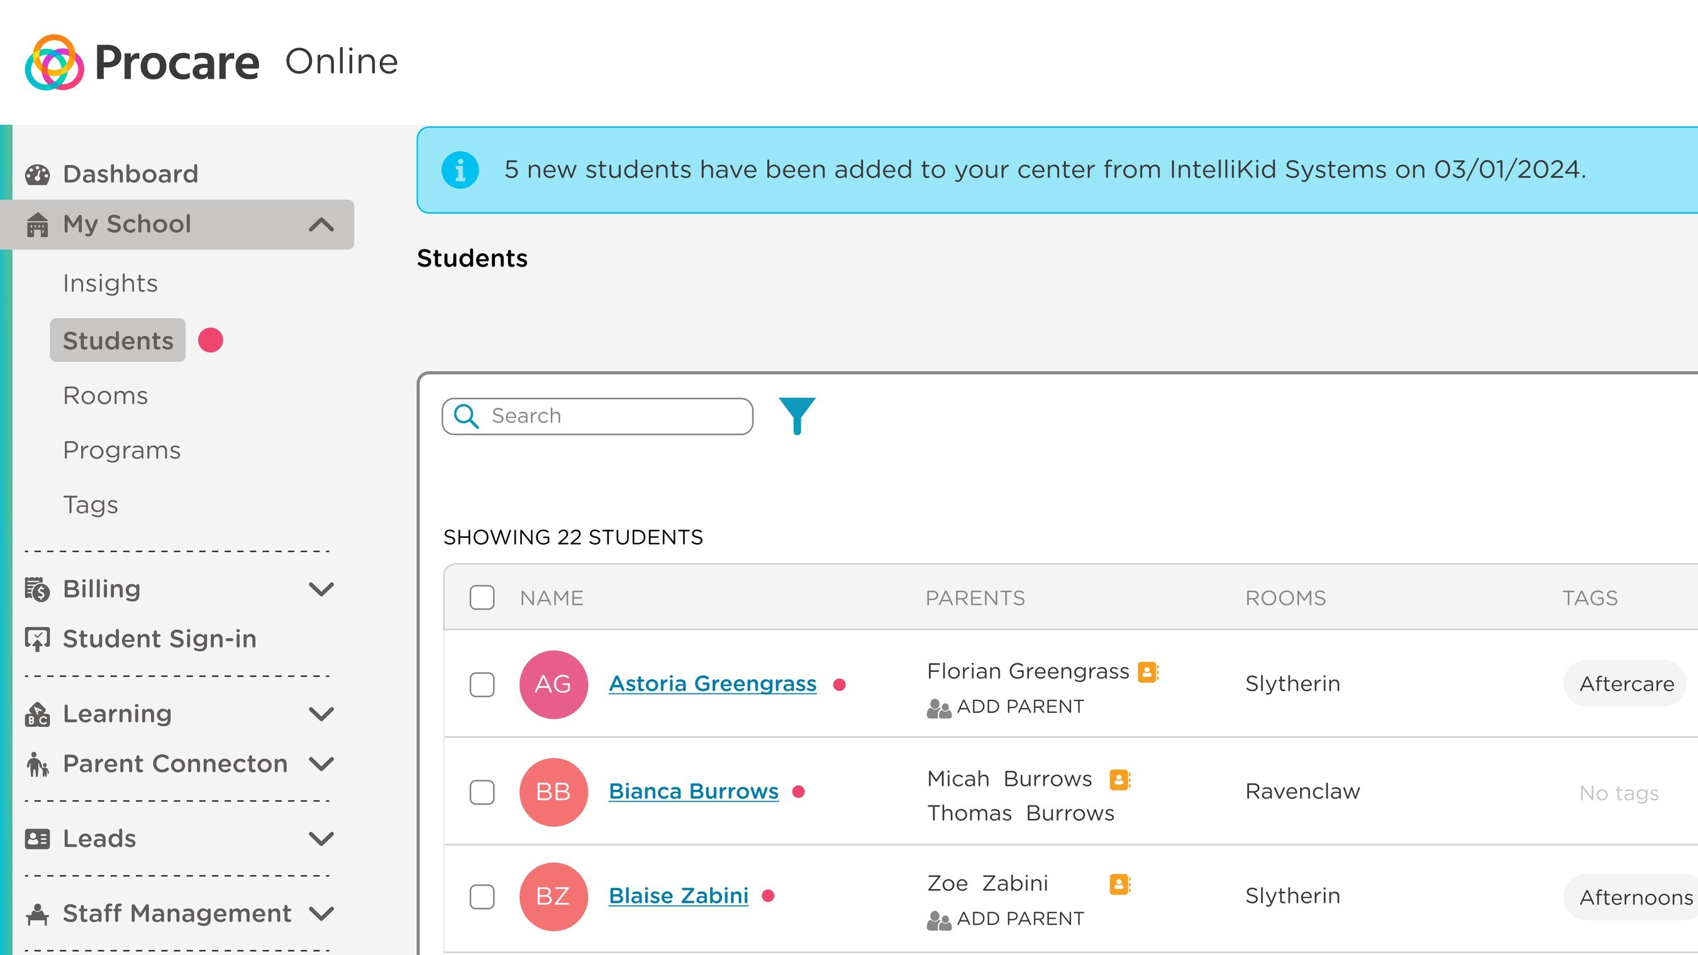1698x955 pixels.
Task: Open Florian Greengrass contact card icon
Action: pos(1148,671)
